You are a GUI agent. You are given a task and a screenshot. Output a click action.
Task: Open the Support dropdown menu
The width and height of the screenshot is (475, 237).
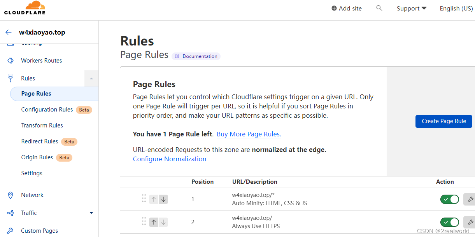(411, 9)
